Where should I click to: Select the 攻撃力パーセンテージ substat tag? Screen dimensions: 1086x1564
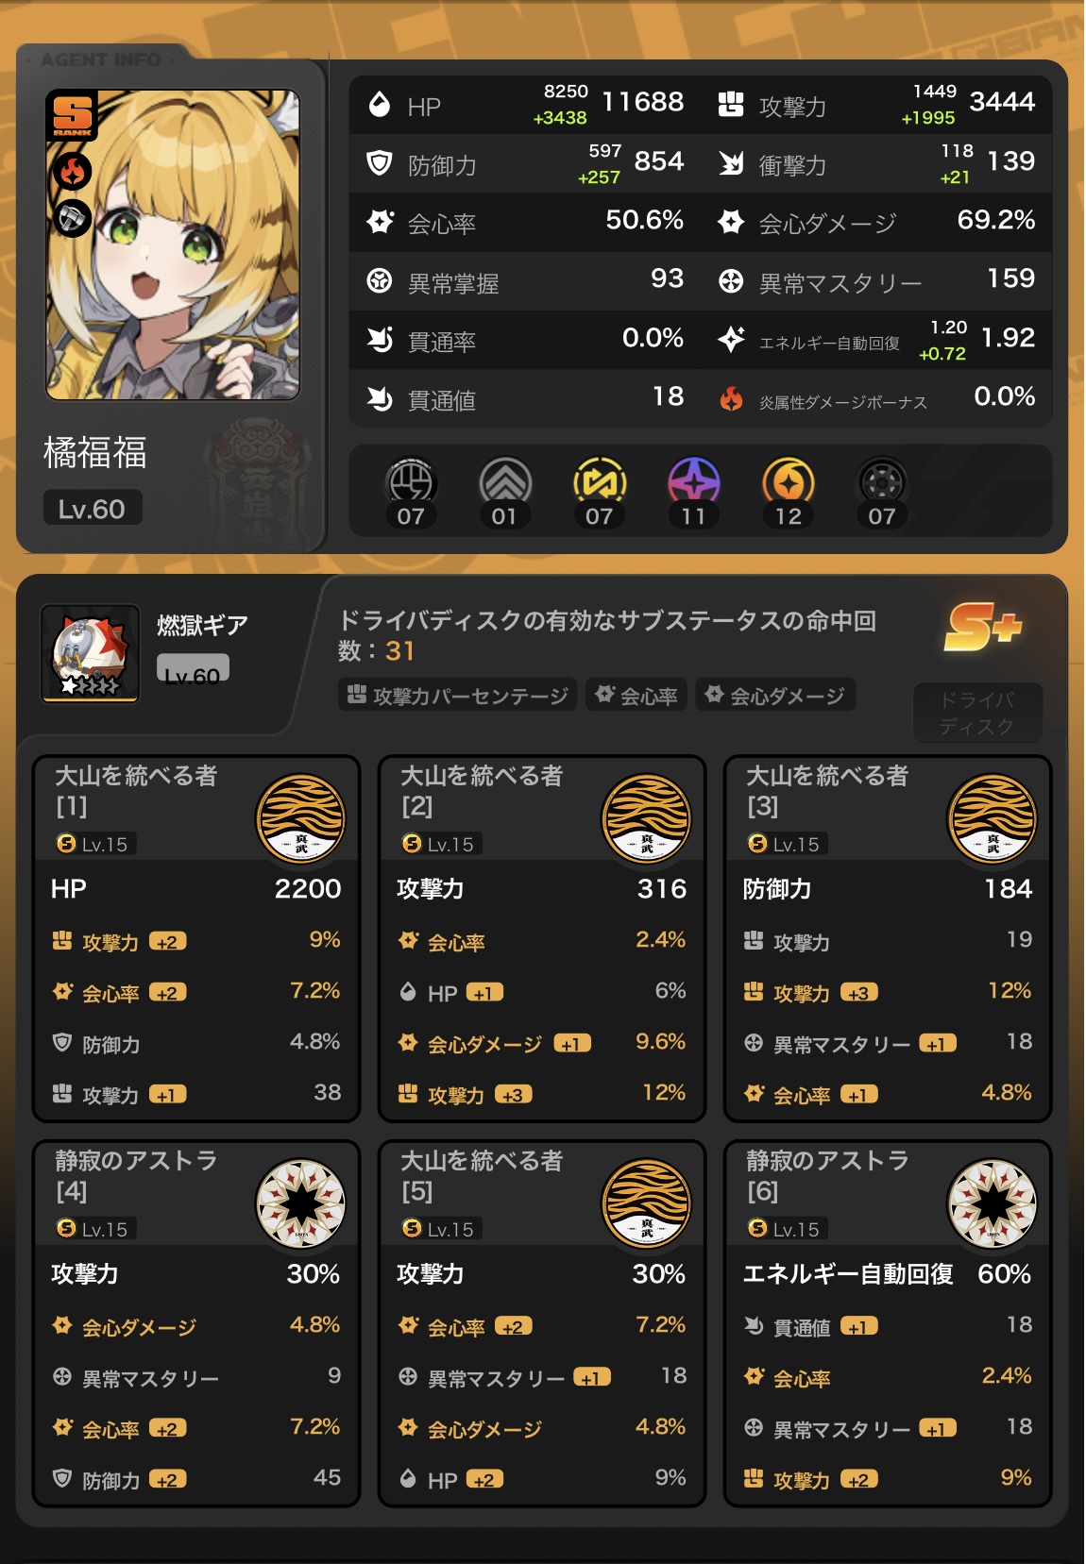(457, 696)
